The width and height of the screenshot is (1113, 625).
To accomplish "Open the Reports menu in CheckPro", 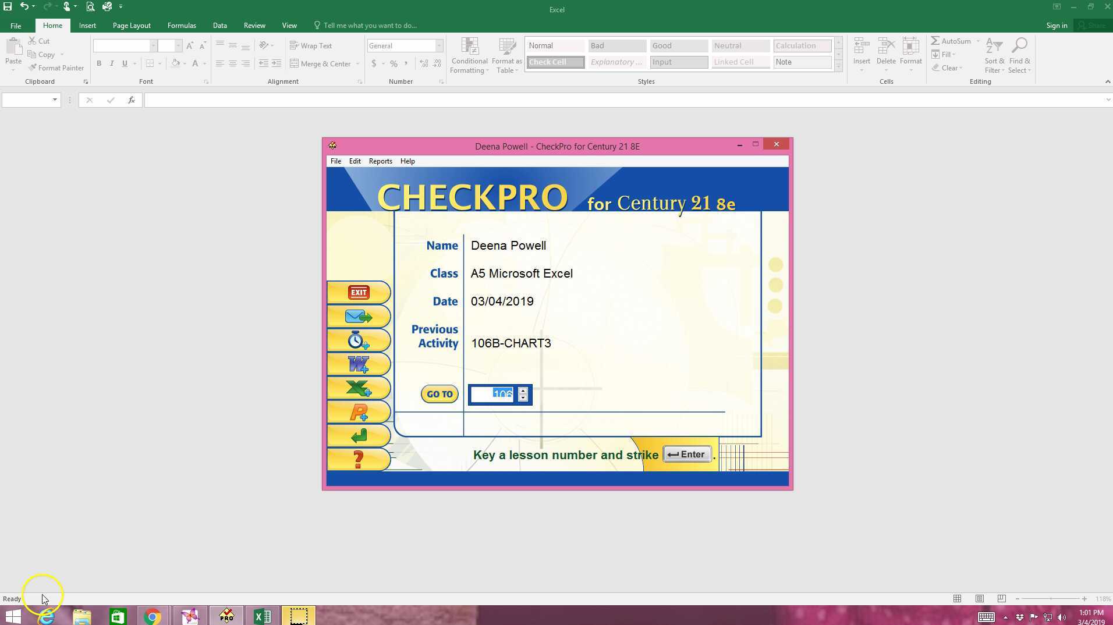I will tap(380, 161).
